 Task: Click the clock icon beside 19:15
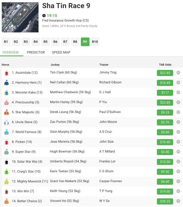[44, 16]
